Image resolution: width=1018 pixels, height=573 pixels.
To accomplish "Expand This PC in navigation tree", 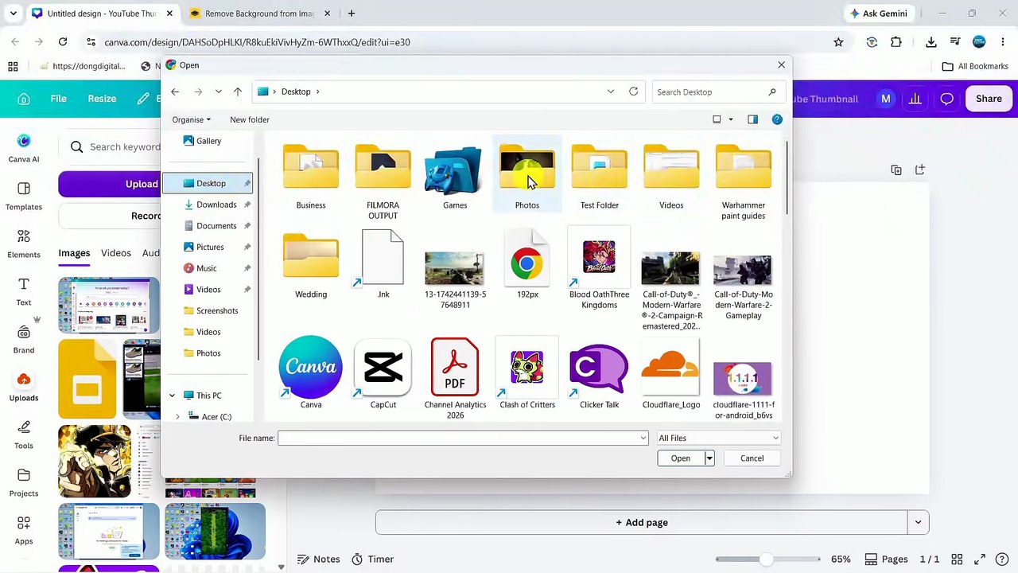I will (x=172, y=396).
